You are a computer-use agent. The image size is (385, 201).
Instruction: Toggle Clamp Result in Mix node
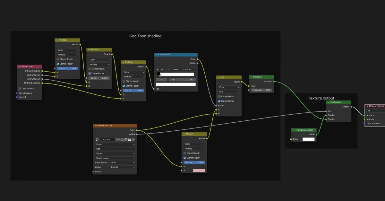click(219, 96)
